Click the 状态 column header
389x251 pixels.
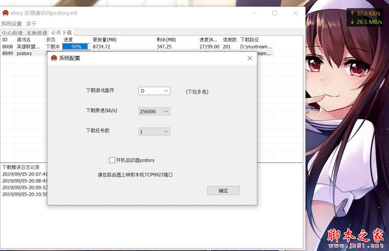[53, 40]
